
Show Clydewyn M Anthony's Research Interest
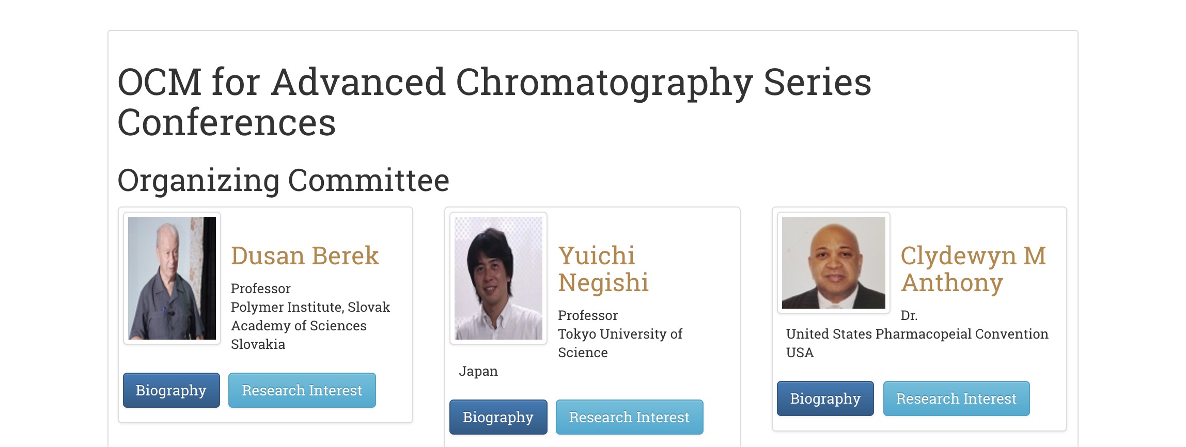956,398
